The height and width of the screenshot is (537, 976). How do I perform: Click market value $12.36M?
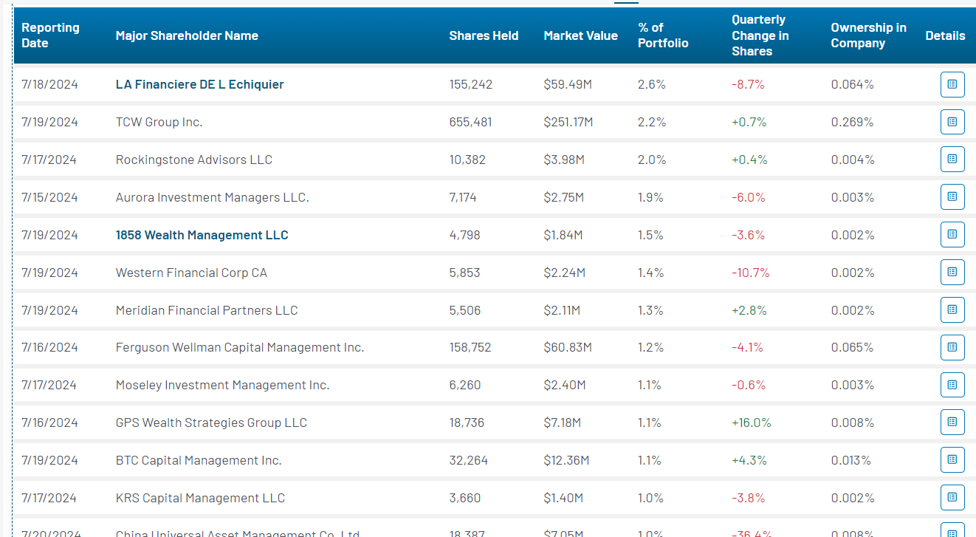[x=566, y=460]
